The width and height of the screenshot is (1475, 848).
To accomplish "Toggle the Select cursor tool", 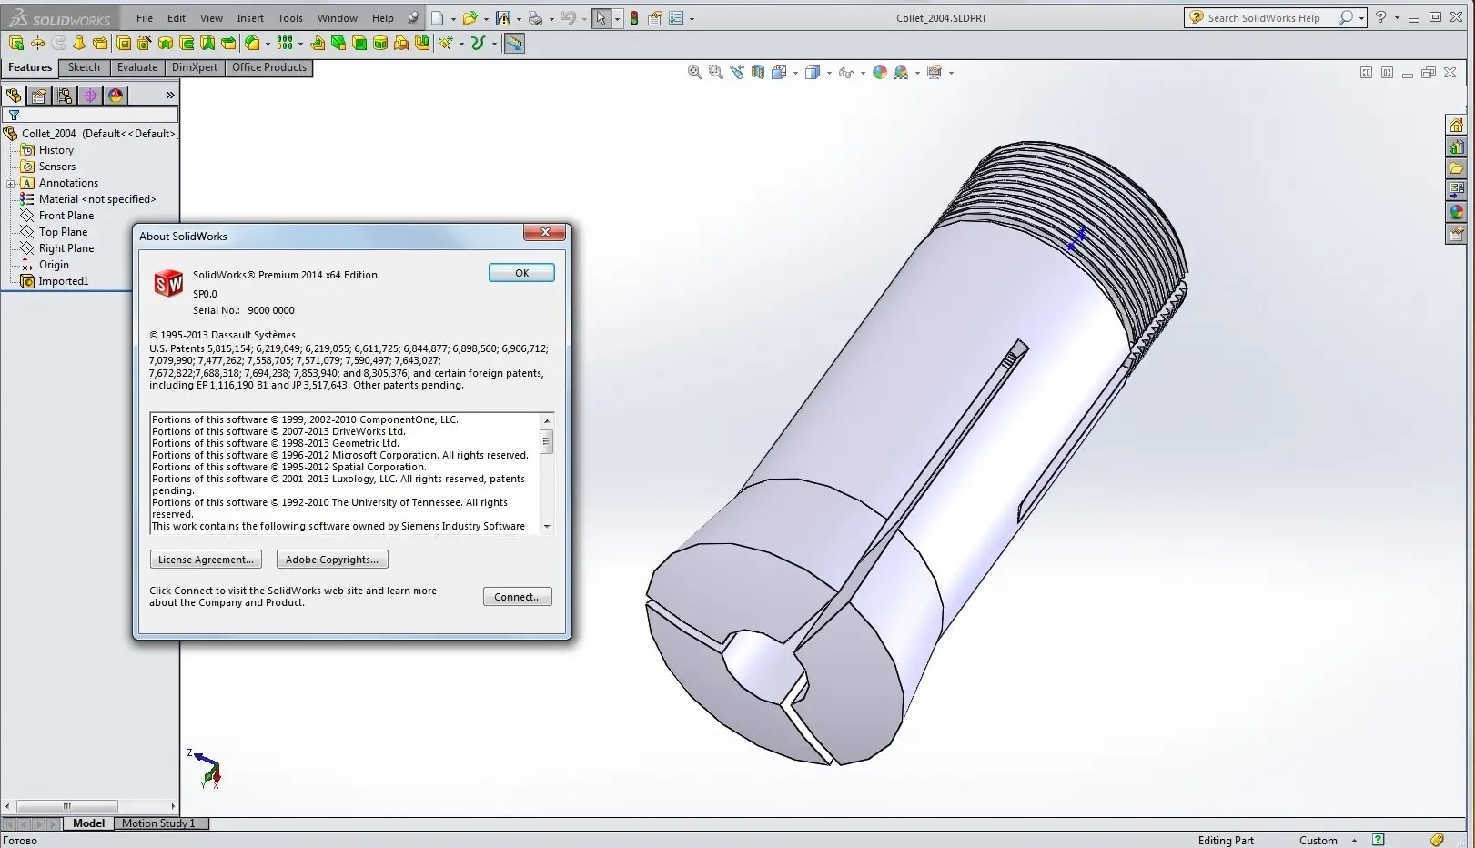I will 601,18.
